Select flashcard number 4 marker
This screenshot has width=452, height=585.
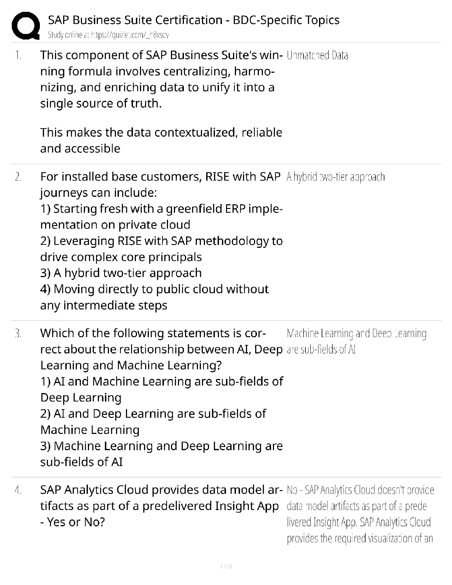click(18, 490)
